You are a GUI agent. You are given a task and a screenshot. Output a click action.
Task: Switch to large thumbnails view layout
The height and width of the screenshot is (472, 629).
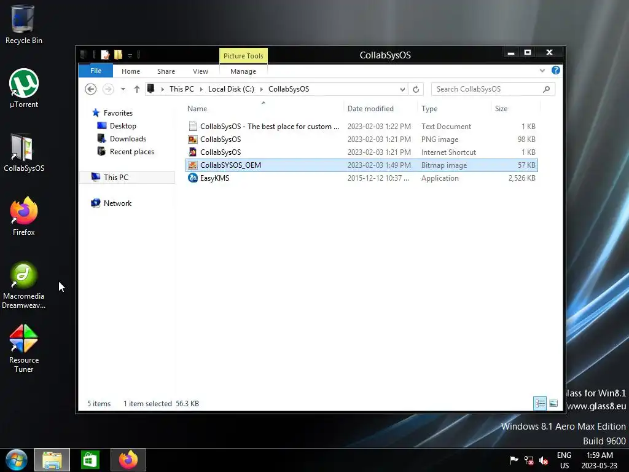553,403
